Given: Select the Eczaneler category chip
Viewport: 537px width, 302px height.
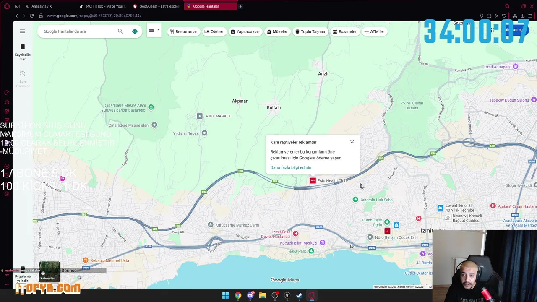Looking at the screenshot, I should tap(345, 31).
